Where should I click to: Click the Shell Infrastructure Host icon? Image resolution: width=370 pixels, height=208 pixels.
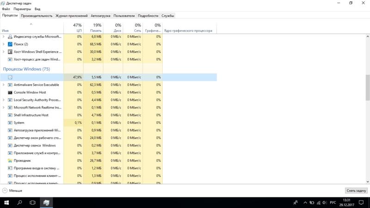10,115
